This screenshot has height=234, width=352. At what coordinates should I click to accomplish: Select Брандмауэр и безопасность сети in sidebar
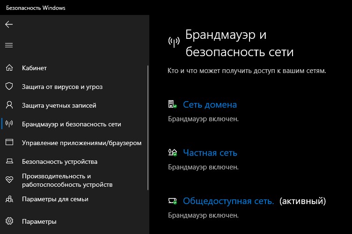[x=72, y=124]
